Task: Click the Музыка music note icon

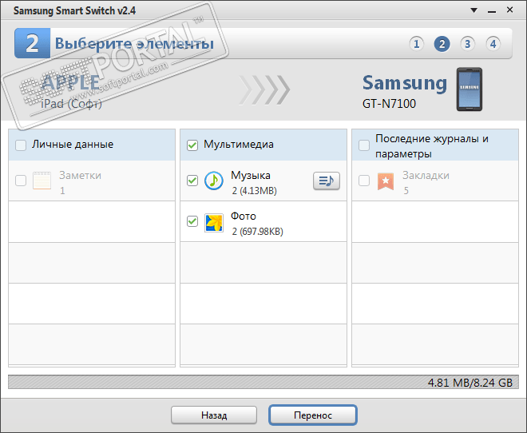Action: pos(214,181)
